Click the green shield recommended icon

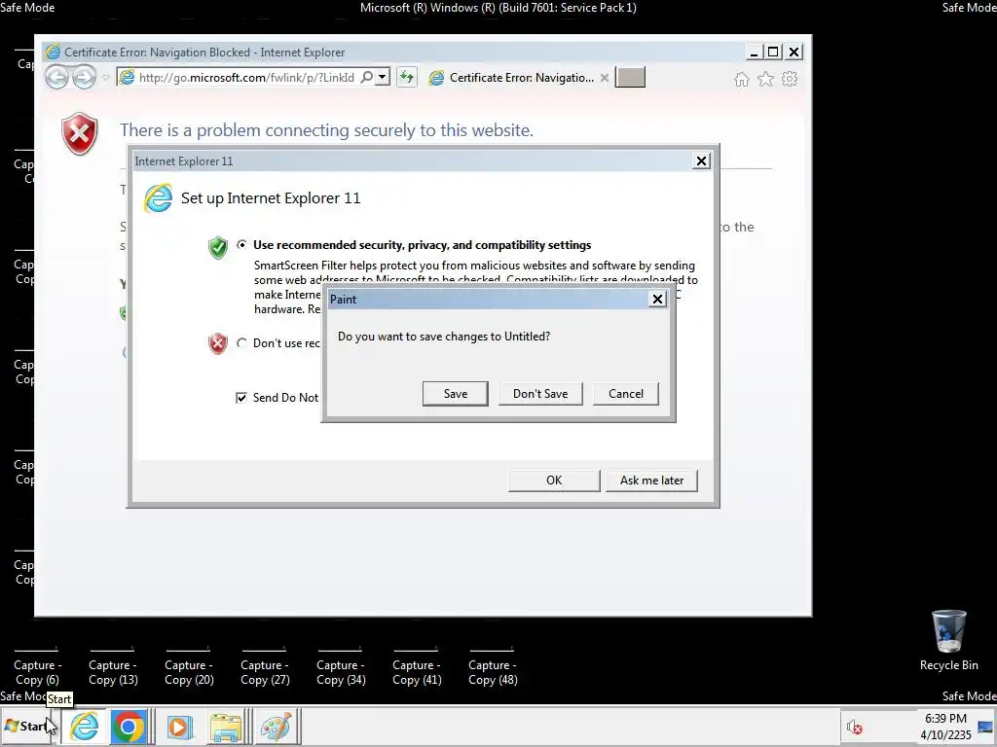tap(217, 247)
